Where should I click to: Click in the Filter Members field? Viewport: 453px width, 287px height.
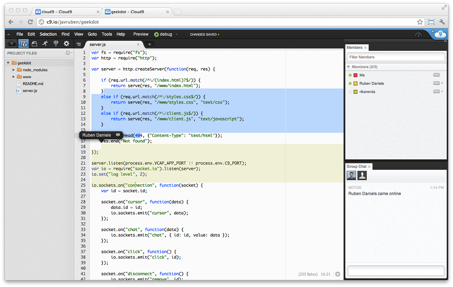396,57
